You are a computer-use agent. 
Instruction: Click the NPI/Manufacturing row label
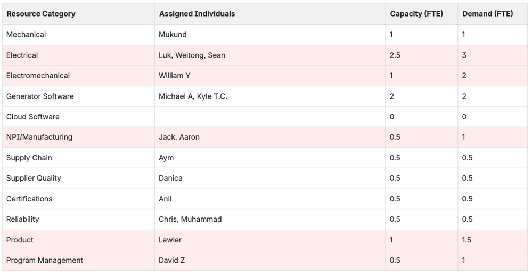point(39,137)
